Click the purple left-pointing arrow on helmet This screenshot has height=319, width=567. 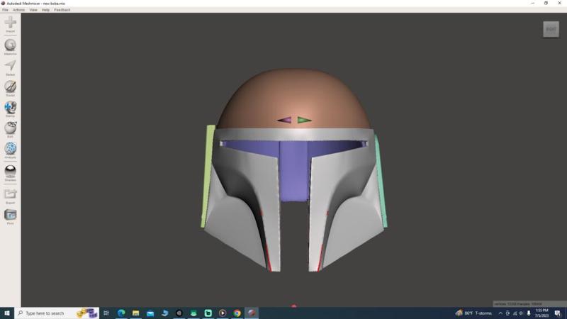[x=285, y=120]
